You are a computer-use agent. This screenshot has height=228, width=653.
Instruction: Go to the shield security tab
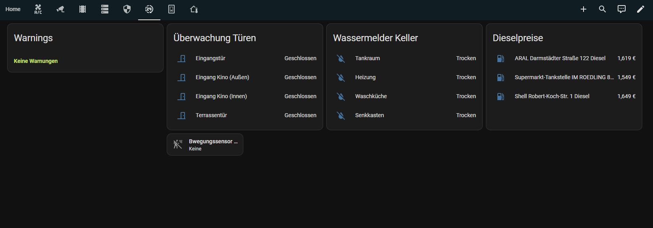(127, 9)
